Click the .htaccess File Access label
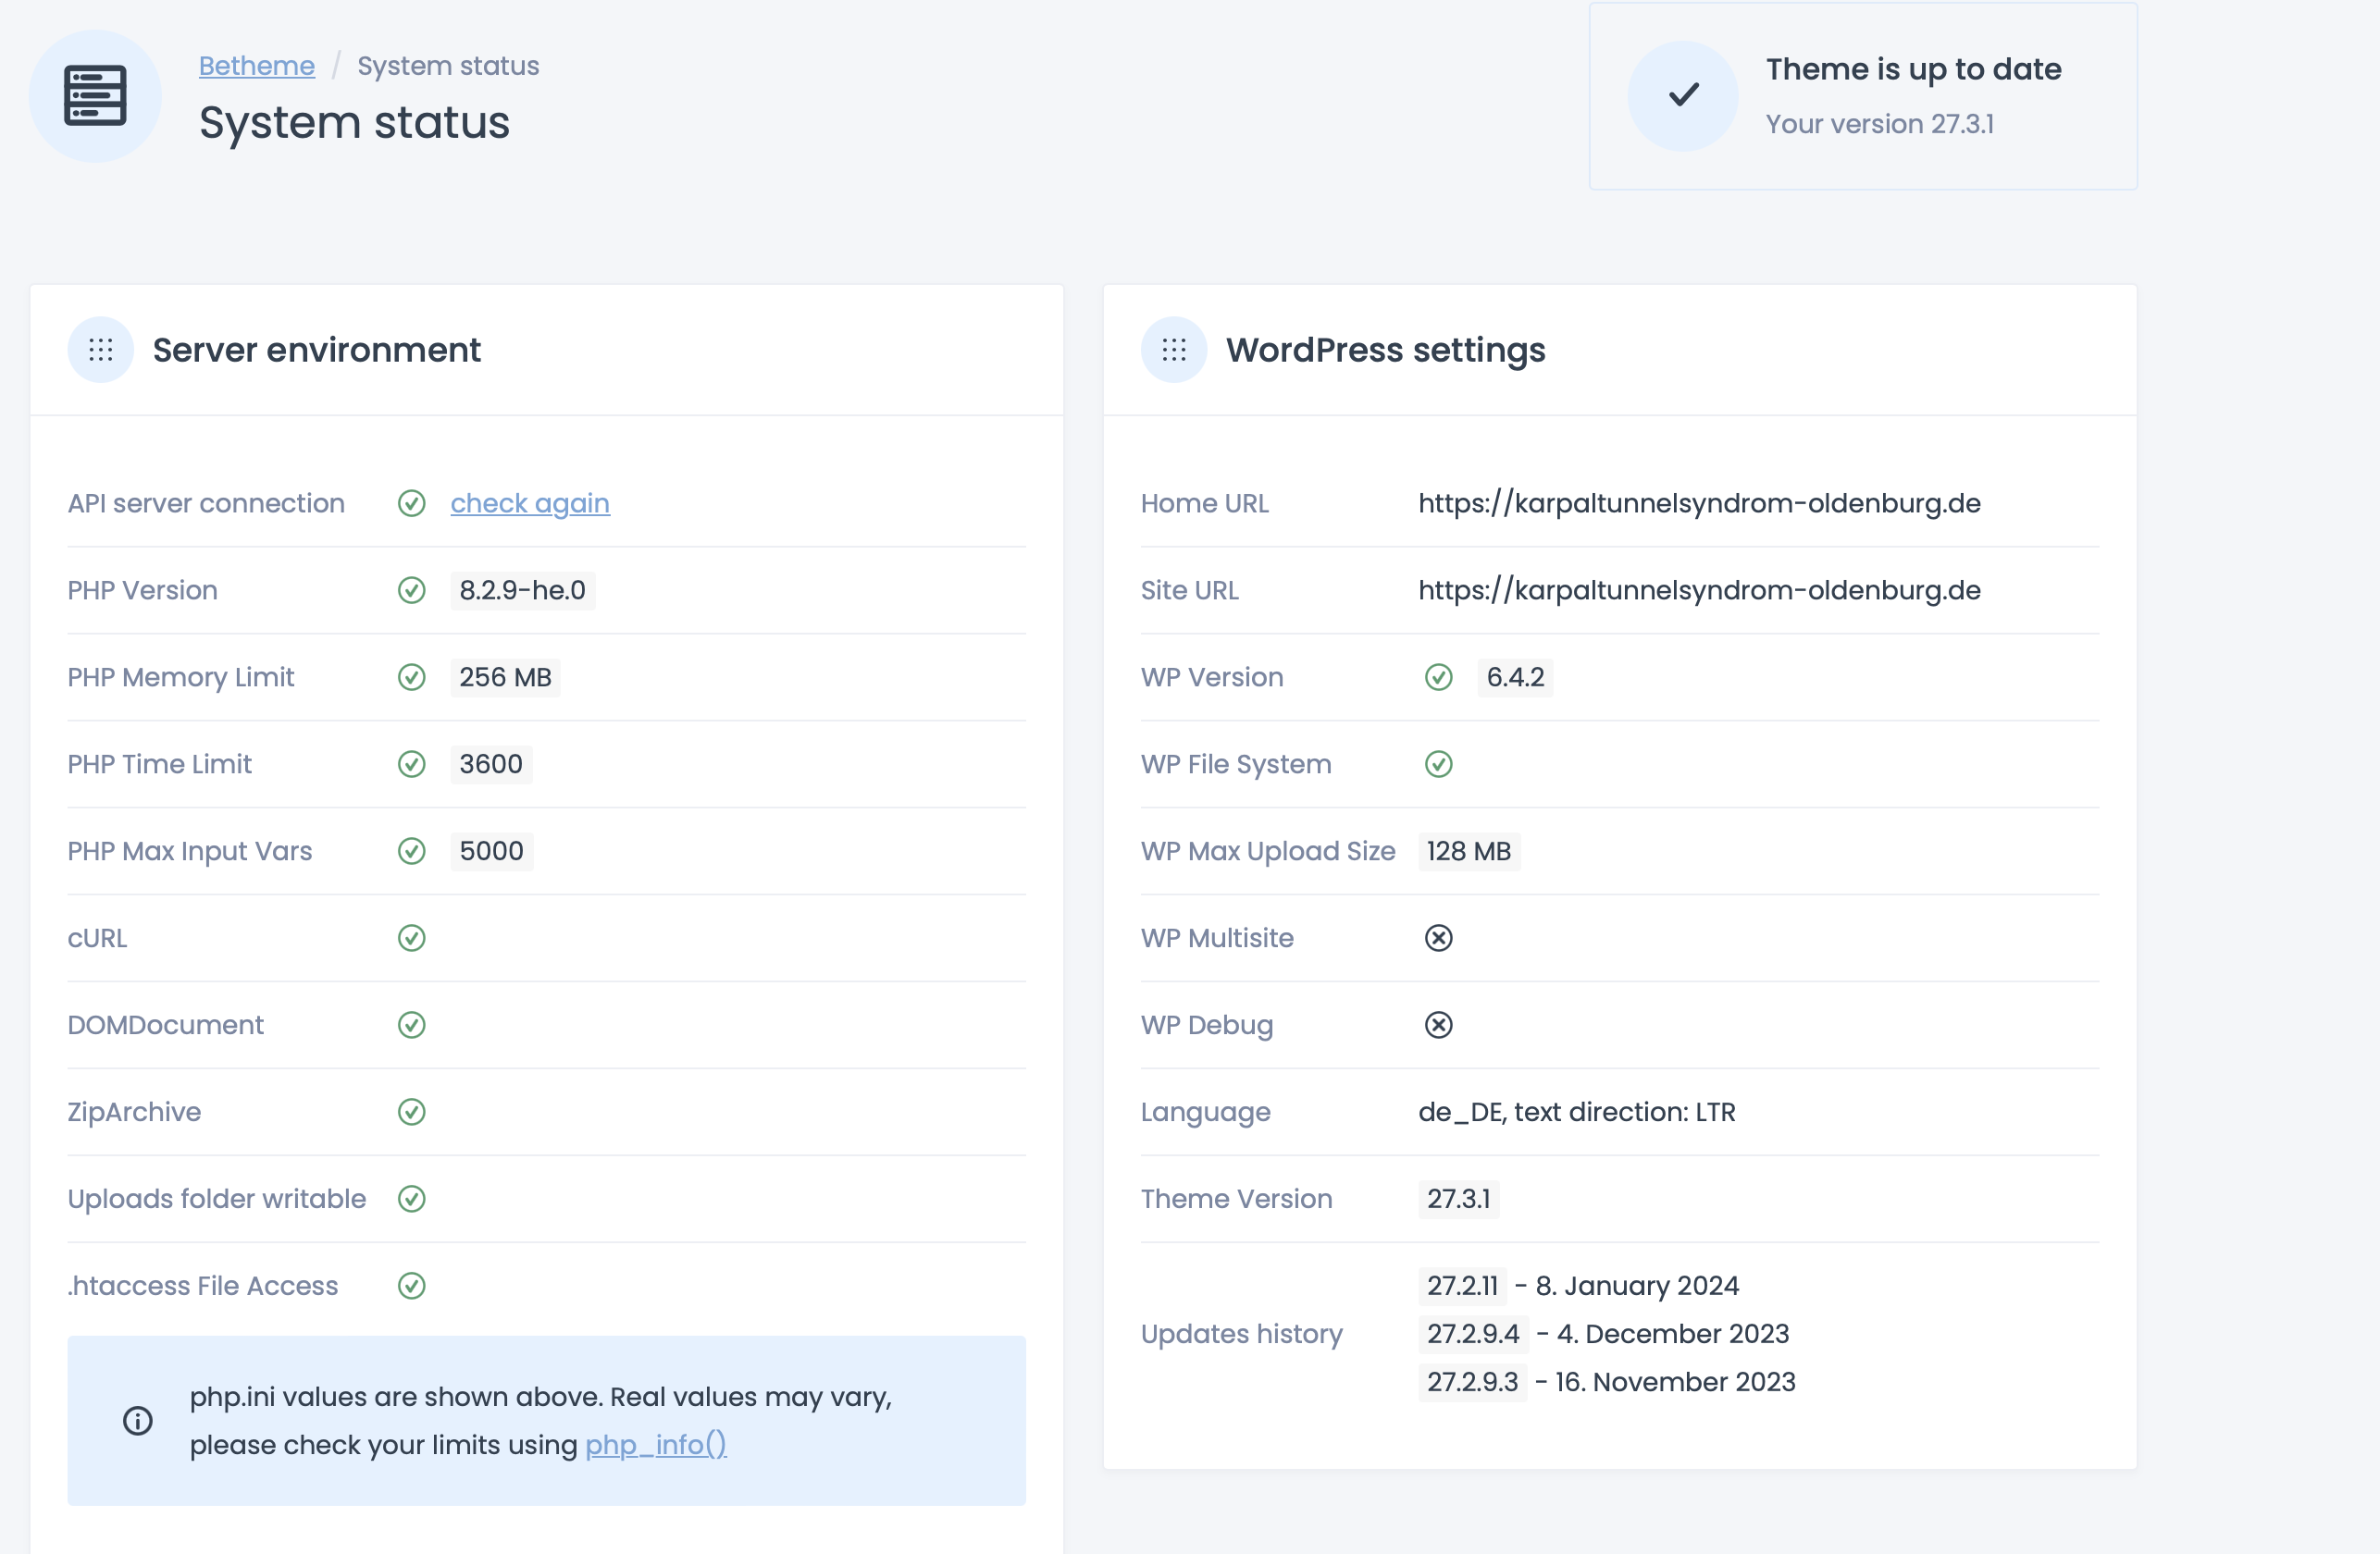 203,1286
